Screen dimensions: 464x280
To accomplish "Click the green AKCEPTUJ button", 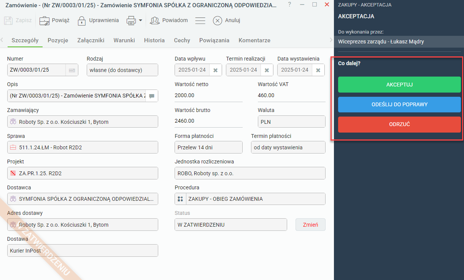I will [399, 85].
